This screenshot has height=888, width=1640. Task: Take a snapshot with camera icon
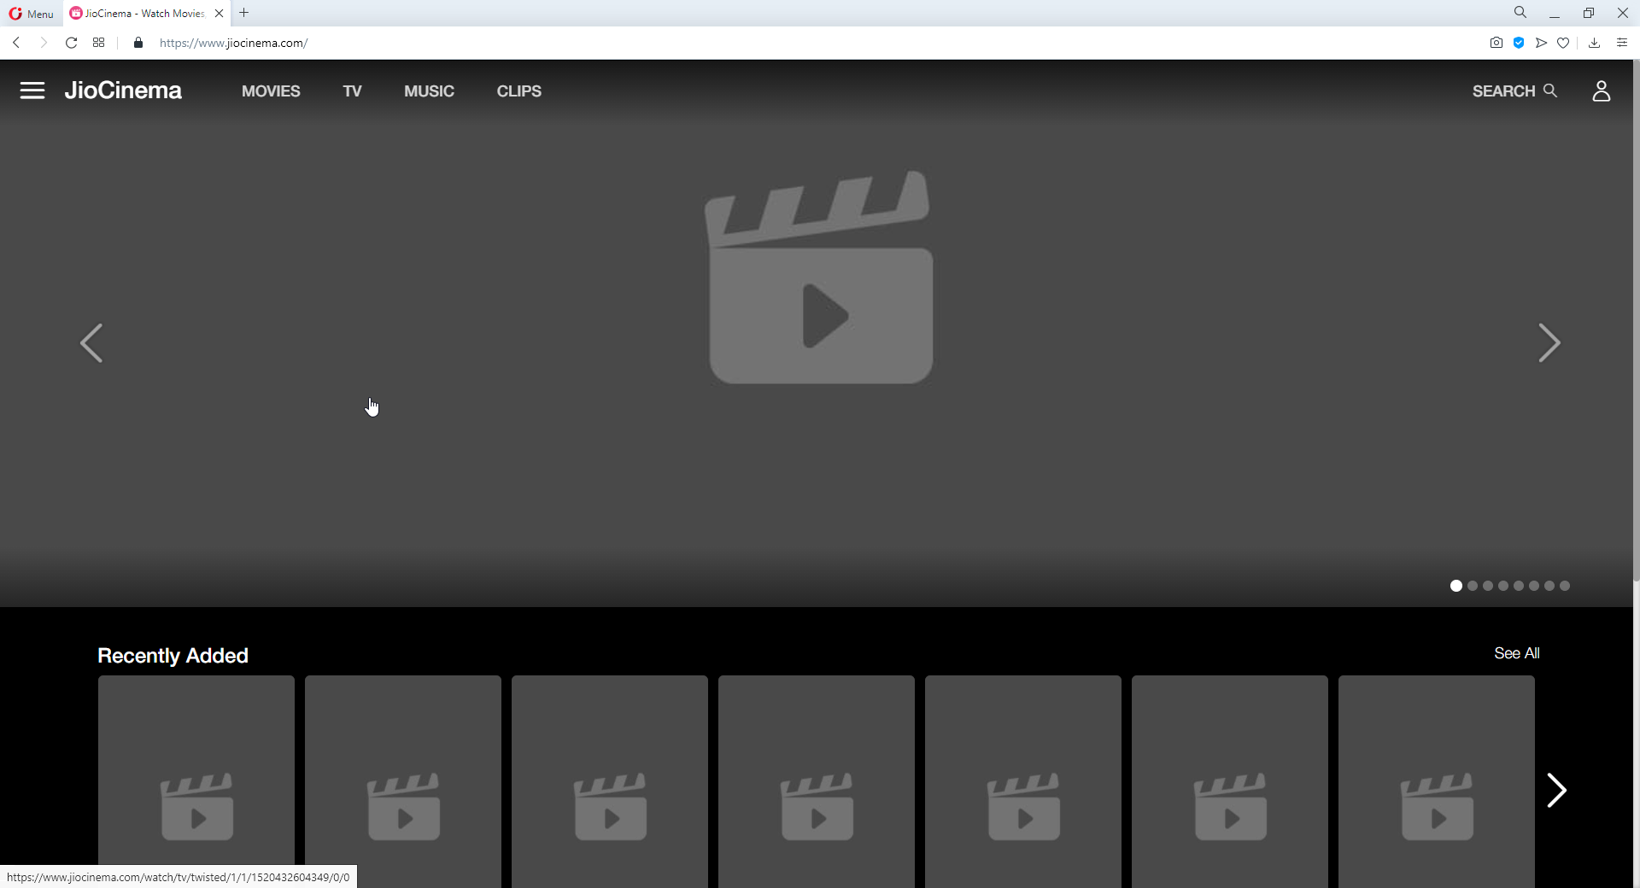[1496, 43]
